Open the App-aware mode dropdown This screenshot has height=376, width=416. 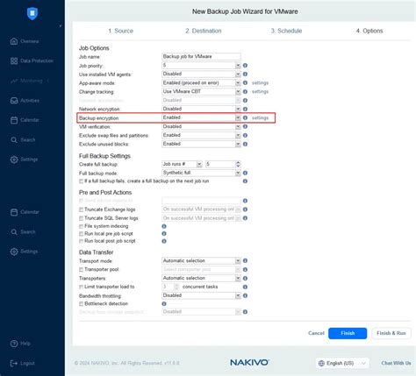click(201, 83)
